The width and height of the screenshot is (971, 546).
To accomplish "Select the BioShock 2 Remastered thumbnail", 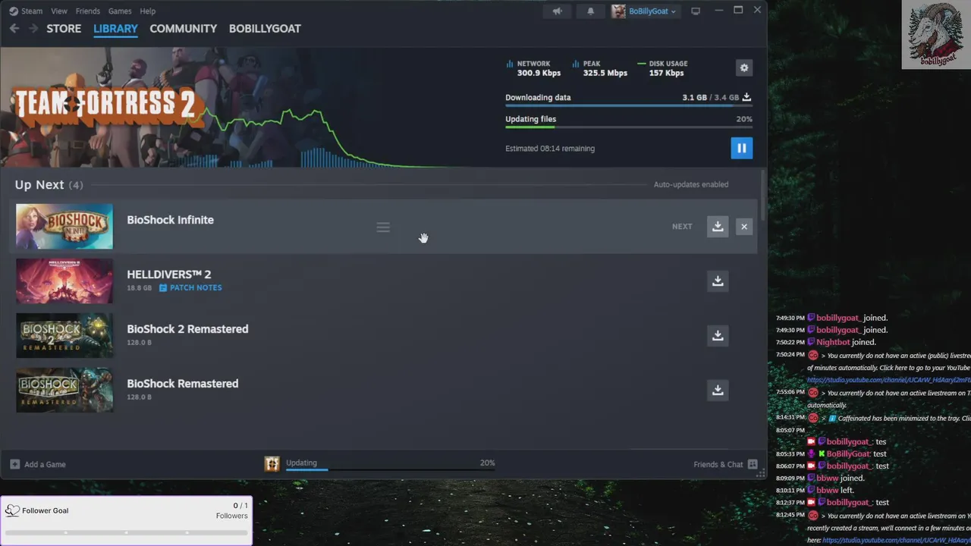I will [64, 336].
